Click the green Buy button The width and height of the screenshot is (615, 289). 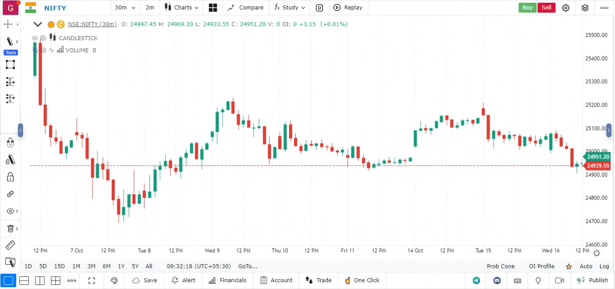(x=527, y=8)
